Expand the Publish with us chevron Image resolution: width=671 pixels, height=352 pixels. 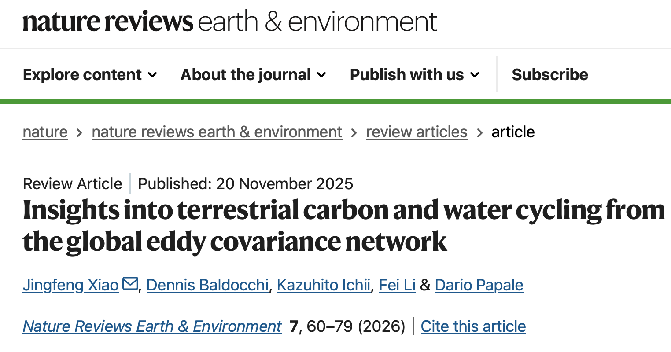pos(475,75)
